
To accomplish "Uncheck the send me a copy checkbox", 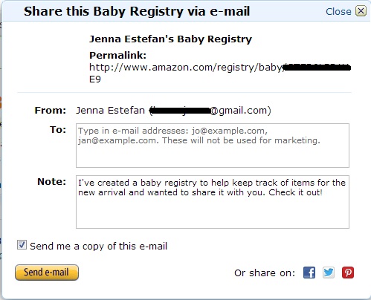I will pyautogui.click(x=22, y=245).
